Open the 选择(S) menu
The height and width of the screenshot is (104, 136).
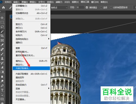tap(50, 2)
